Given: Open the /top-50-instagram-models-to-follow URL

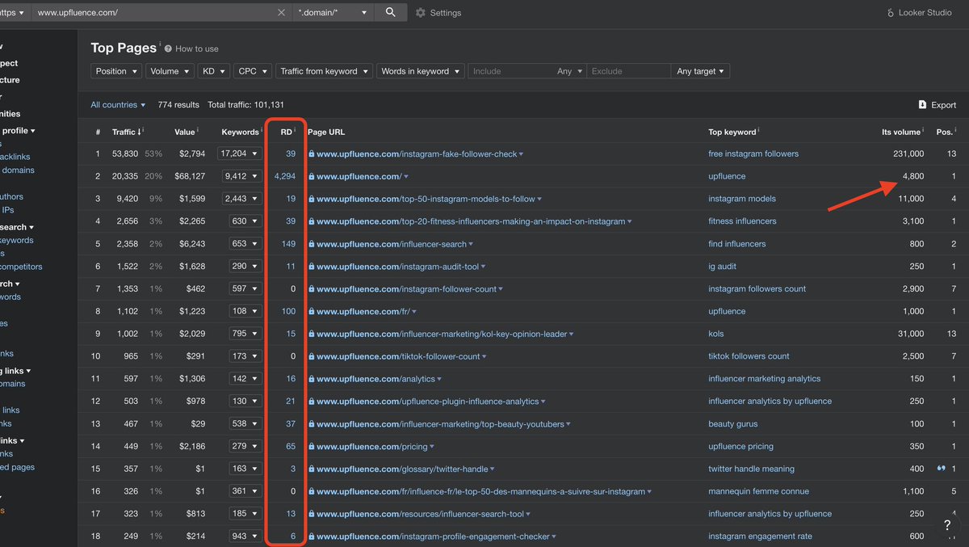Looking at the screenshot, I should [x=426, y=199].
